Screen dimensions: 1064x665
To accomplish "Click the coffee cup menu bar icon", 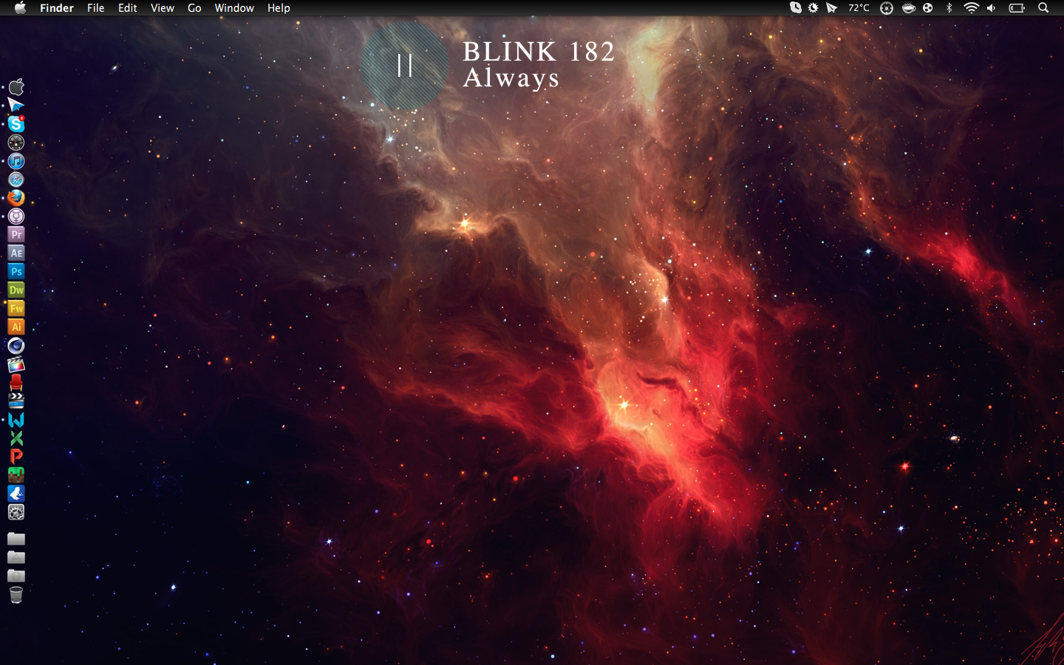I will [x=909, y=7].
